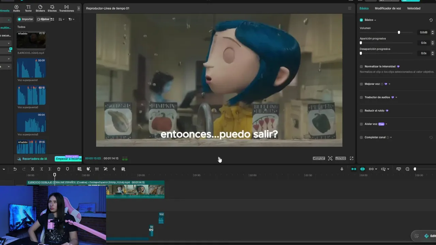Image resolution: width=436 pixels, height=245 pixels.
Task: Open the media sort dropdown
Action: click(61, 19)
